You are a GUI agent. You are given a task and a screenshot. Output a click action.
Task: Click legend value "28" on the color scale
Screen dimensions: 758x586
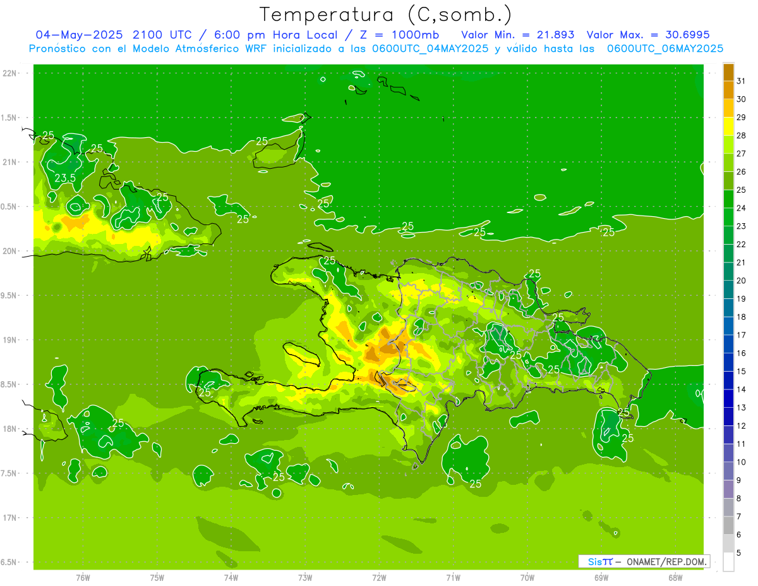point(742,135)
